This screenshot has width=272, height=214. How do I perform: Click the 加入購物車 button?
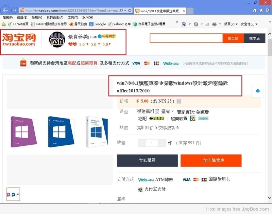click(x=211, y=161)
